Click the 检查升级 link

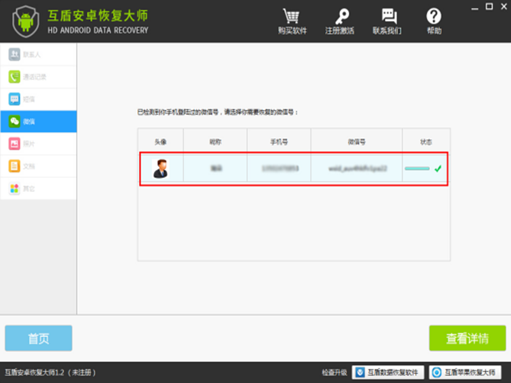click(x=335, y=372)
